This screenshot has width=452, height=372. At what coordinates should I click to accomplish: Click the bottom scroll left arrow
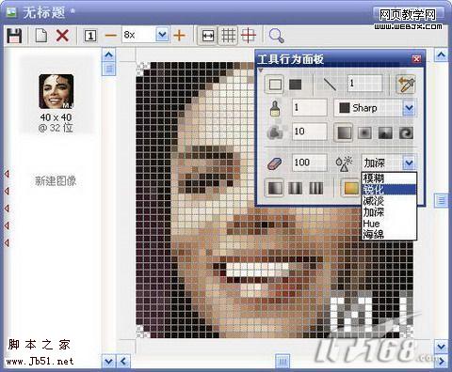(x=123, y=362)
